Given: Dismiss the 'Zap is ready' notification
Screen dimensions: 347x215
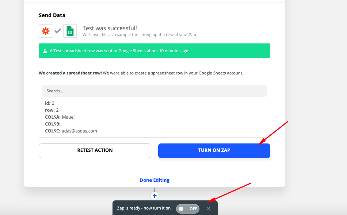Looking at the screenshot, I should coord(209,208).
